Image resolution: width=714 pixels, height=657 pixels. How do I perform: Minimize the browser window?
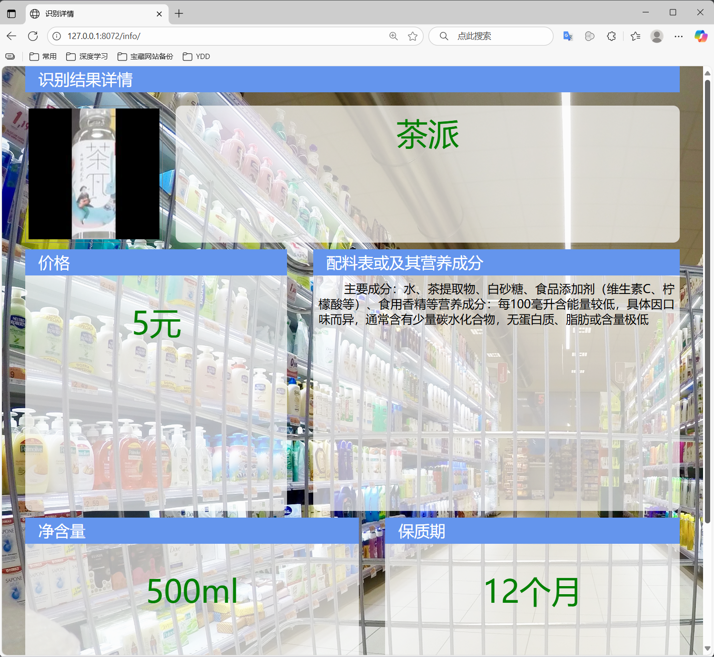click(x=645, y=12)
